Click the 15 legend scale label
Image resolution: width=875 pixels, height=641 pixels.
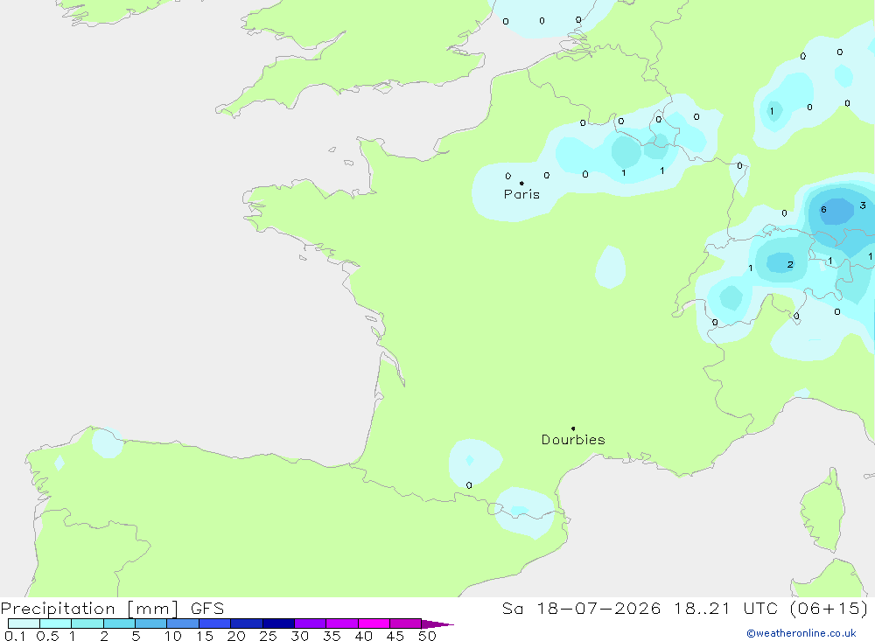click(x=205, y=636)
